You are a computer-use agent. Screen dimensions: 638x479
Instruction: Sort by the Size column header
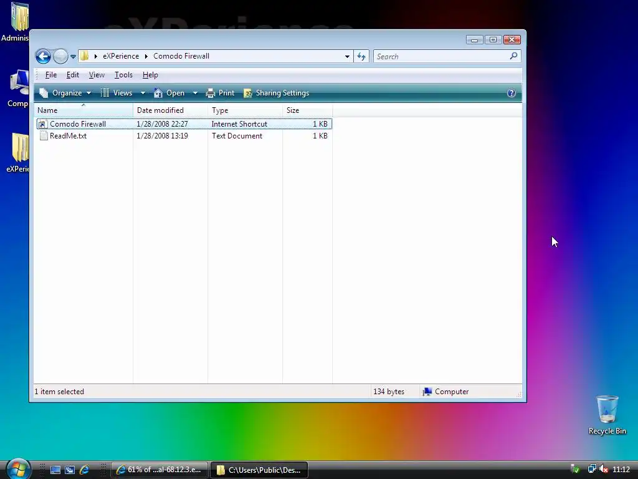pos(308,110)
